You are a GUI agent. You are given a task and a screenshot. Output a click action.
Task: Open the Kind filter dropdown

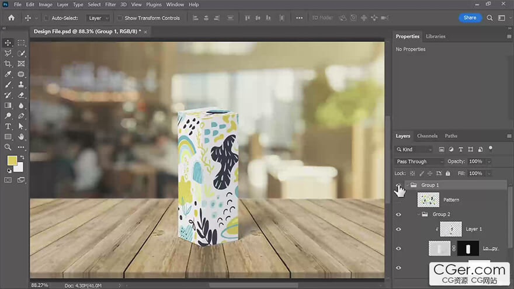point(414,149)
